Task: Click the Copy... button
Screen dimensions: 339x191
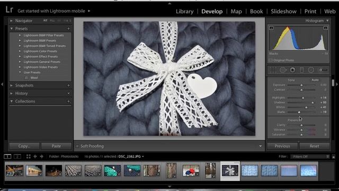Action: click(24, 146)
